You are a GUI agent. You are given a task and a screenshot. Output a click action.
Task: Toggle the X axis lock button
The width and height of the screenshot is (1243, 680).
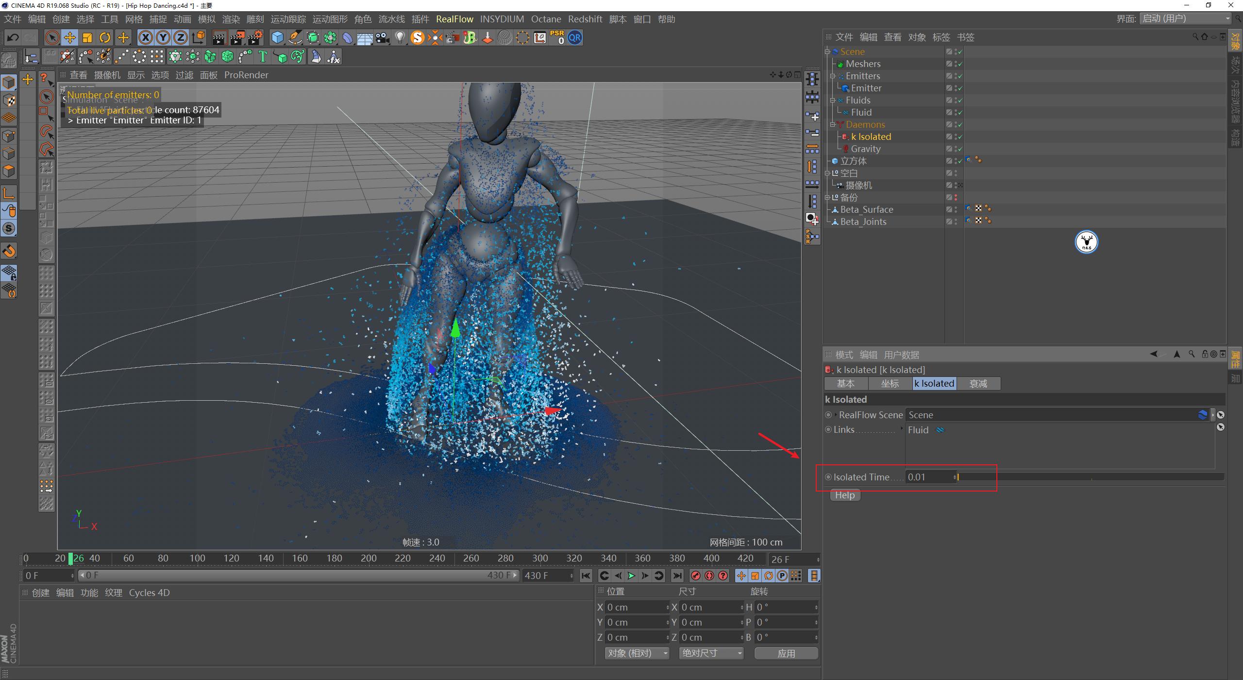(145, 37)
